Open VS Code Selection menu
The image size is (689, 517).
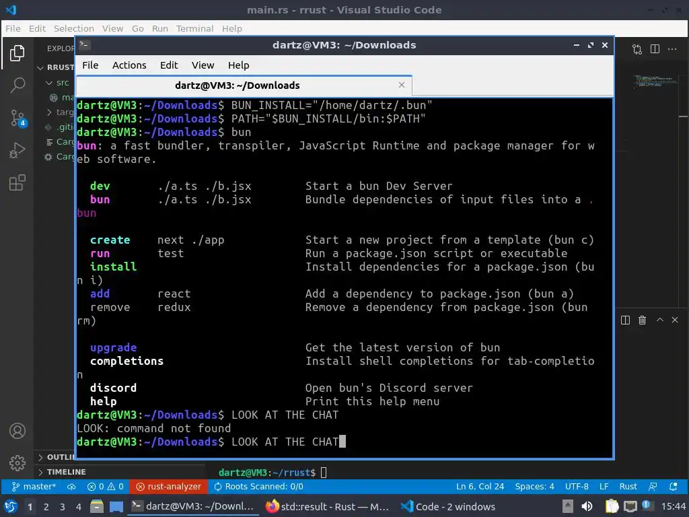(74, 28)
